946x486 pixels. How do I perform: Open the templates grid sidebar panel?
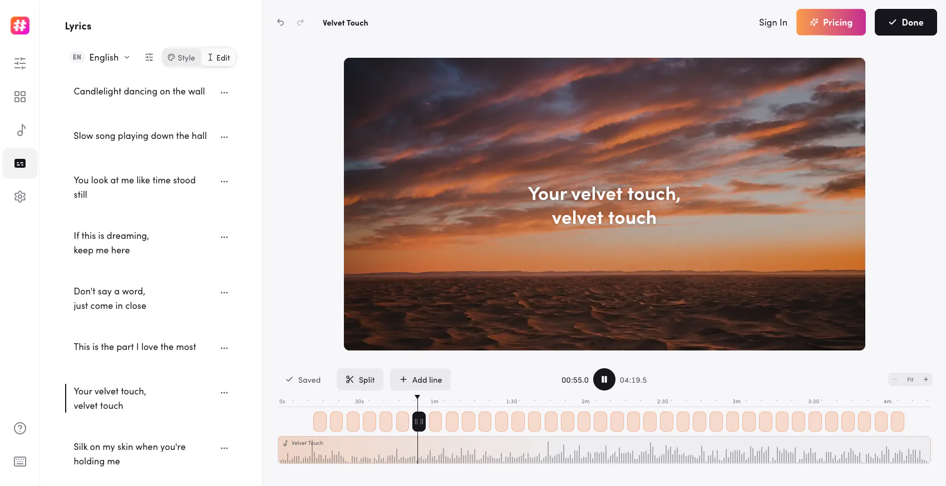point(20,97)
